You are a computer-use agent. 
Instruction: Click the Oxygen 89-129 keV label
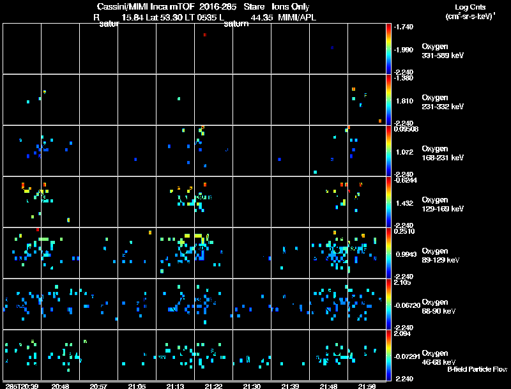(x=441, y=256)
